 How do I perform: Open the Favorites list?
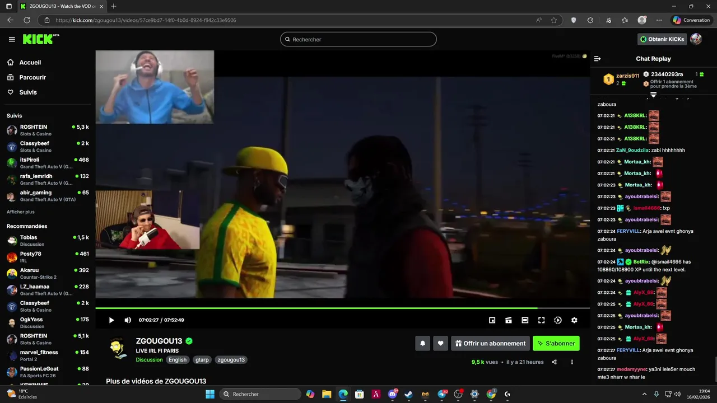click(x=625, y=20)
